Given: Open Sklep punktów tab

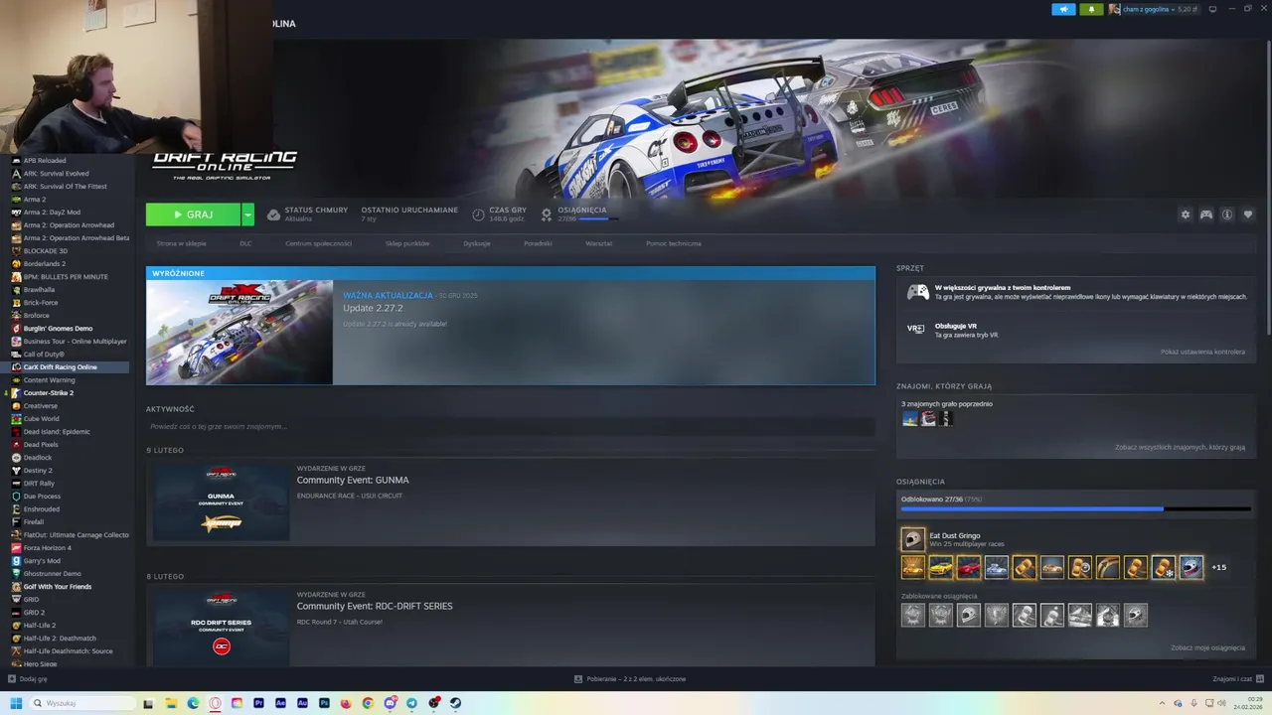Looking at the screenshot, I should pos(407,243).
